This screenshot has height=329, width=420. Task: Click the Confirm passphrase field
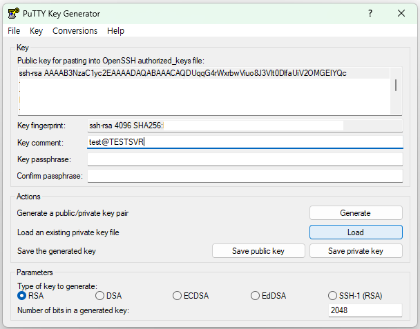[x=245, y=176]
